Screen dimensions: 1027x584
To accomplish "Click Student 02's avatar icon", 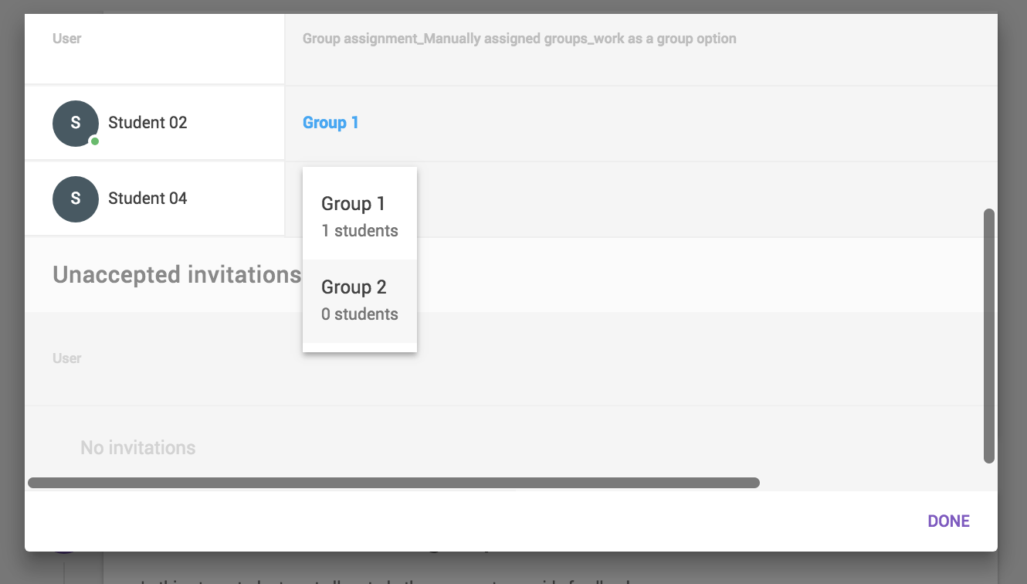I will 75,123.
